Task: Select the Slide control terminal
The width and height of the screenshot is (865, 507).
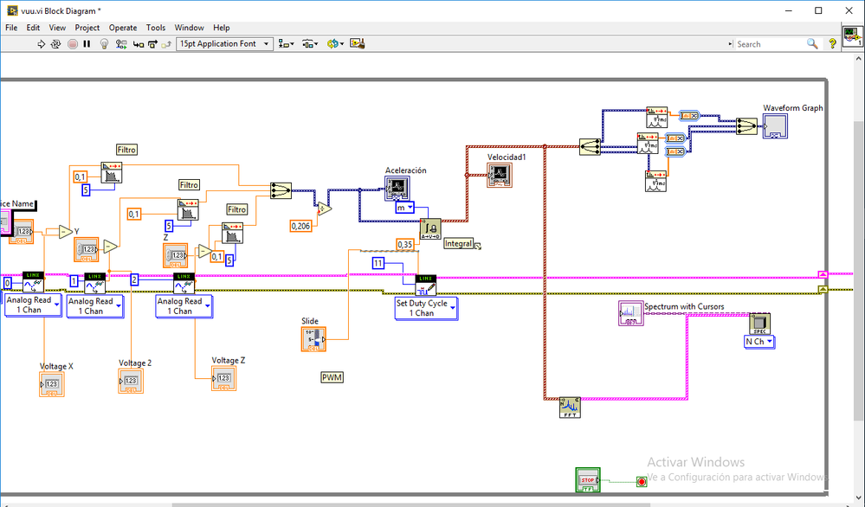Action: pyautogui.click(x=314, y=339)
